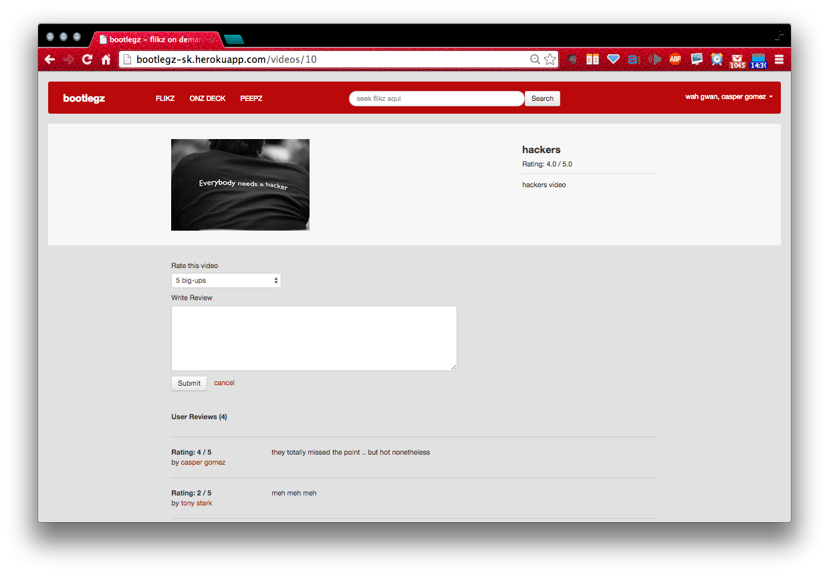829x575 pixels.
Task: Go back using the browser back arrow
Action: pos(49,60)
